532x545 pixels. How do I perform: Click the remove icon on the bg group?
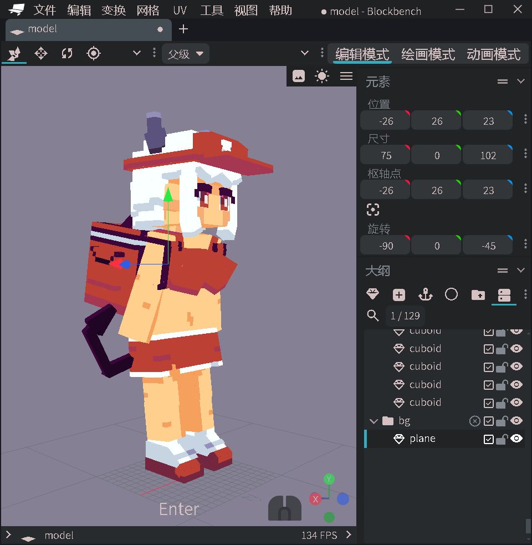pos(475,421)
